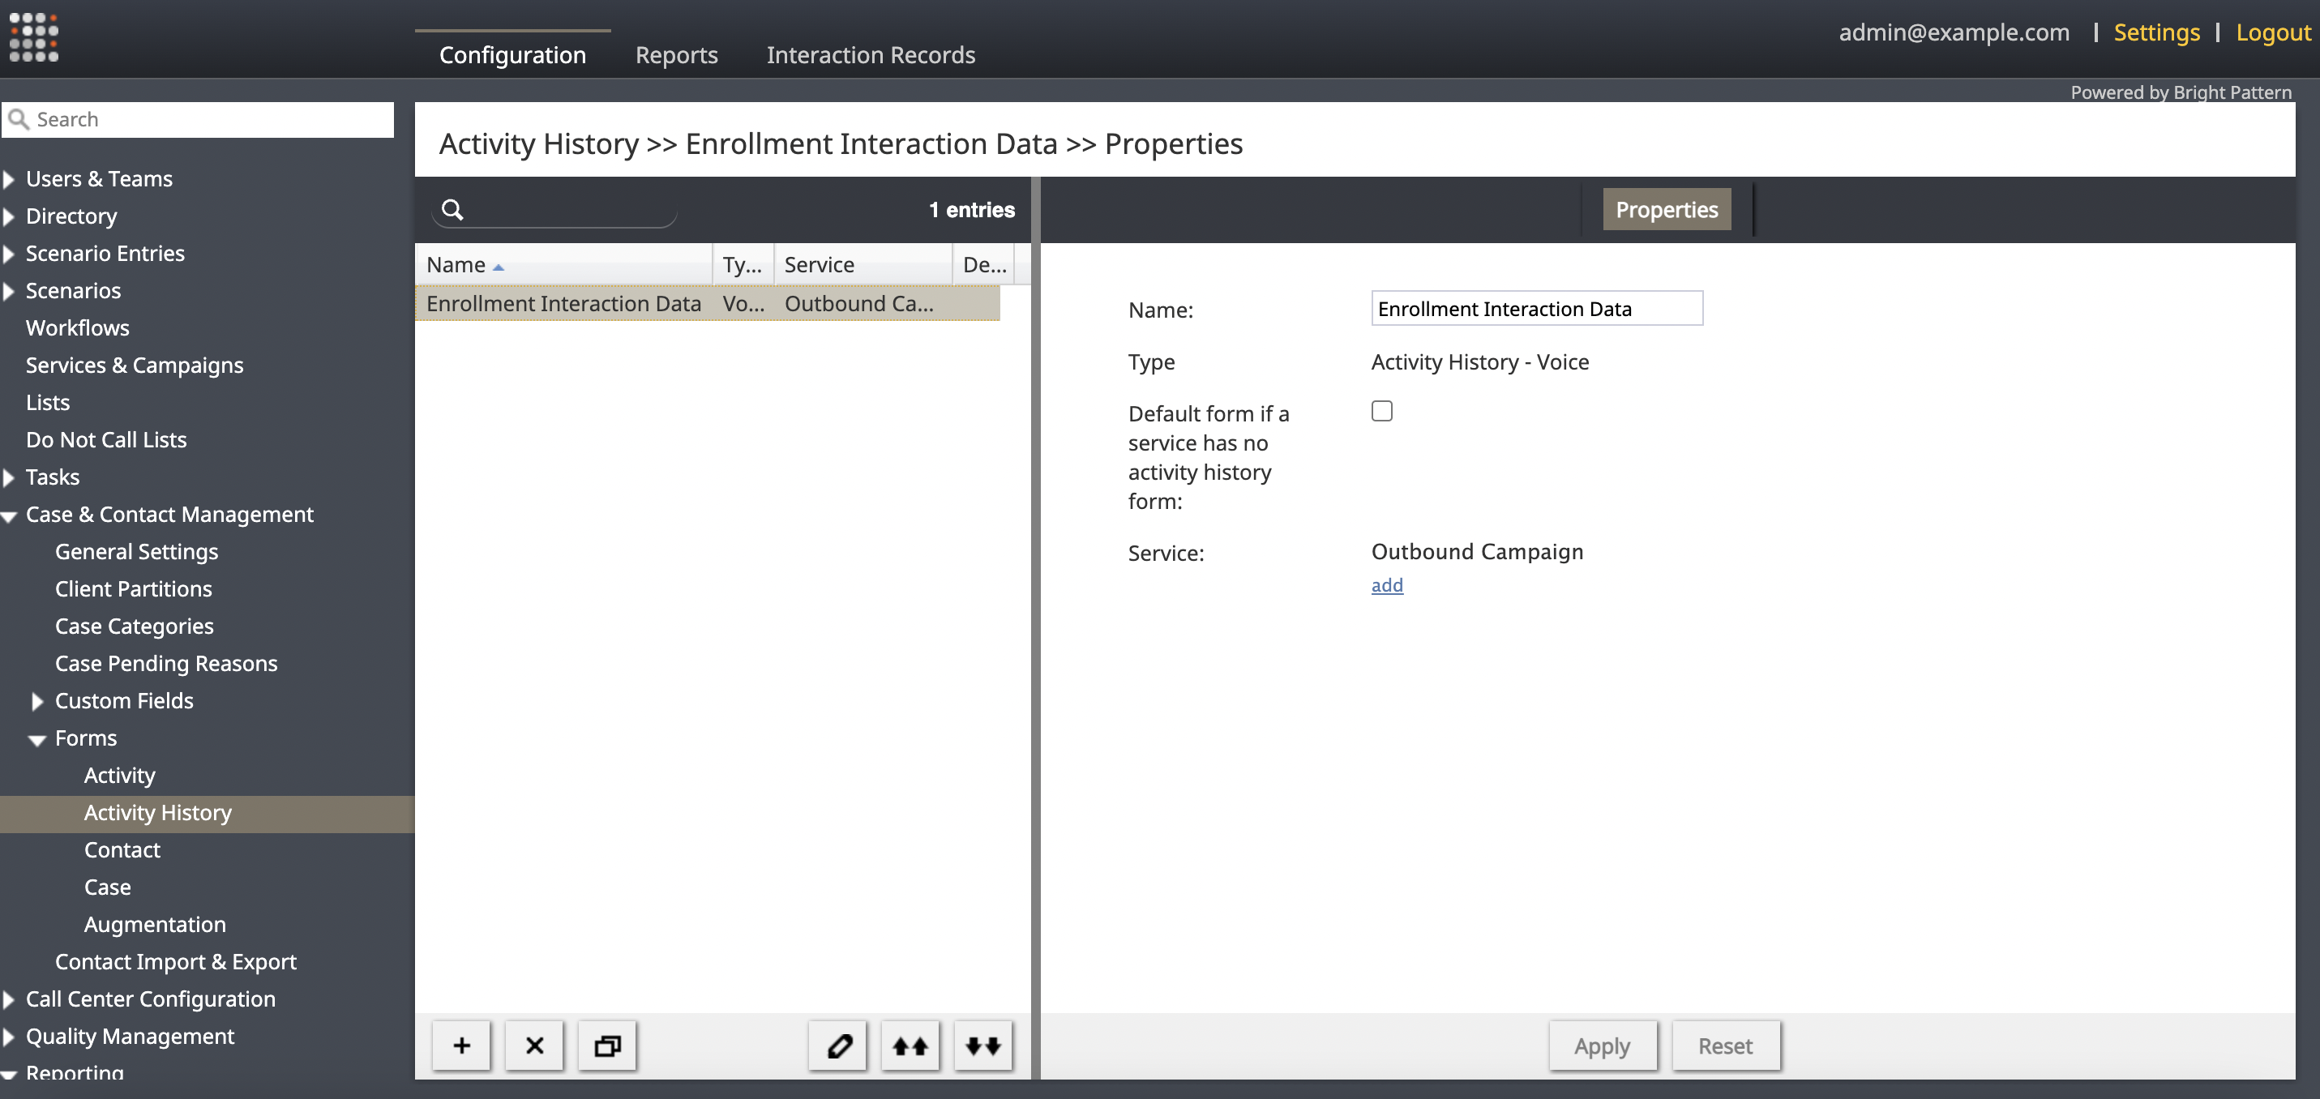Screen dimensions: 2320x1099
Task: Expand Call Center Configuration section
Action: [9, 999]
